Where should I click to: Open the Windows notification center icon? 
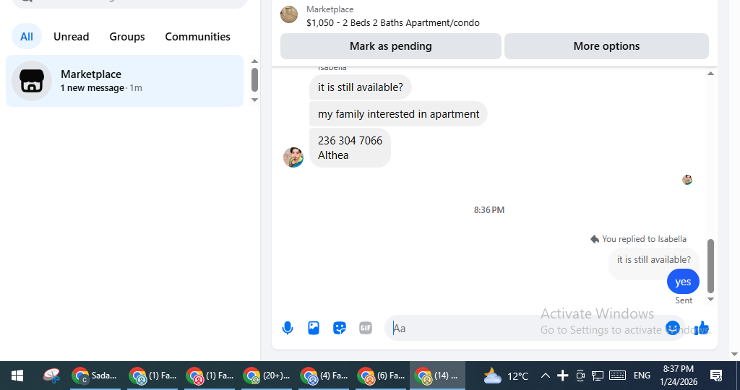[x=716, y=376]
